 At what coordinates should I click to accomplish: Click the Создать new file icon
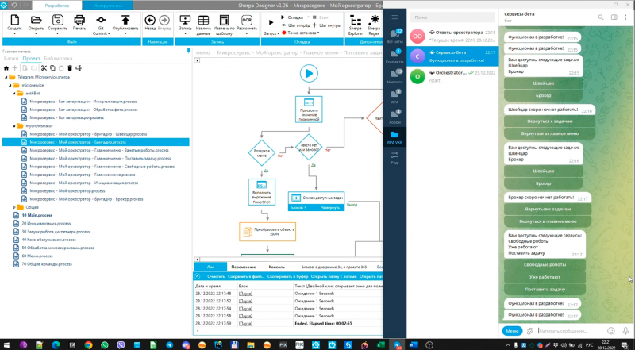click(x=14, y=21)
